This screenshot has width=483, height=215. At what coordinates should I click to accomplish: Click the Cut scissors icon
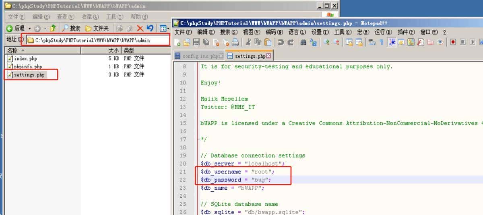248,42
